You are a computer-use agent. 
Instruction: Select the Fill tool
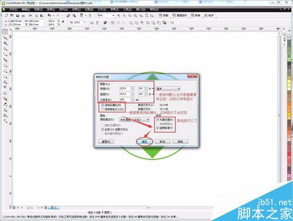pyautogui.click(x=5, y=115)
